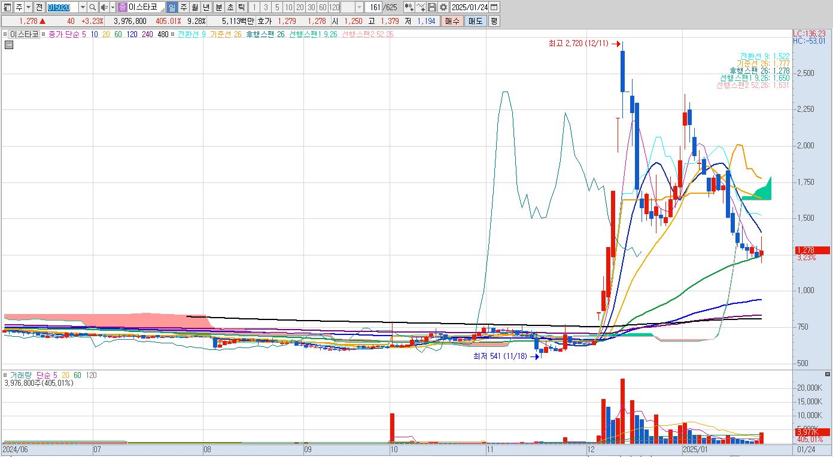833x457 pixels.
Task: Click the 후행스팬 26 indicator legend
Action: coord(266,34)
